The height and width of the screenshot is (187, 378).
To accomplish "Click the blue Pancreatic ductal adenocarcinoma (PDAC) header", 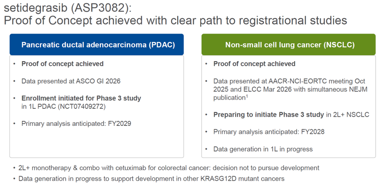I will 98,45.
